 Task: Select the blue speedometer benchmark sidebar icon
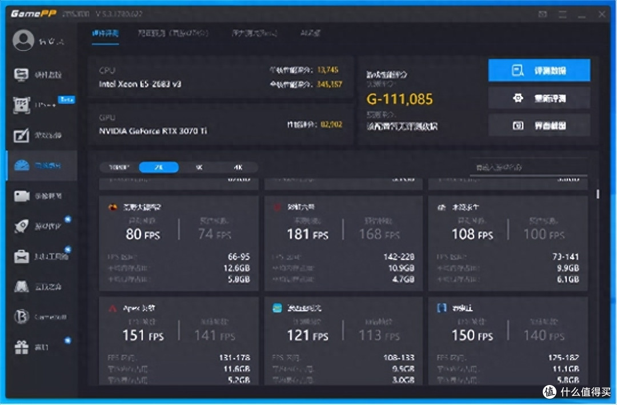22,165
